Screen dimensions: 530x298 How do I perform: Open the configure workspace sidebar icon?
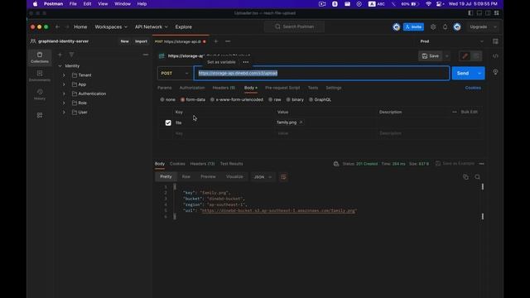click(40, 115)
